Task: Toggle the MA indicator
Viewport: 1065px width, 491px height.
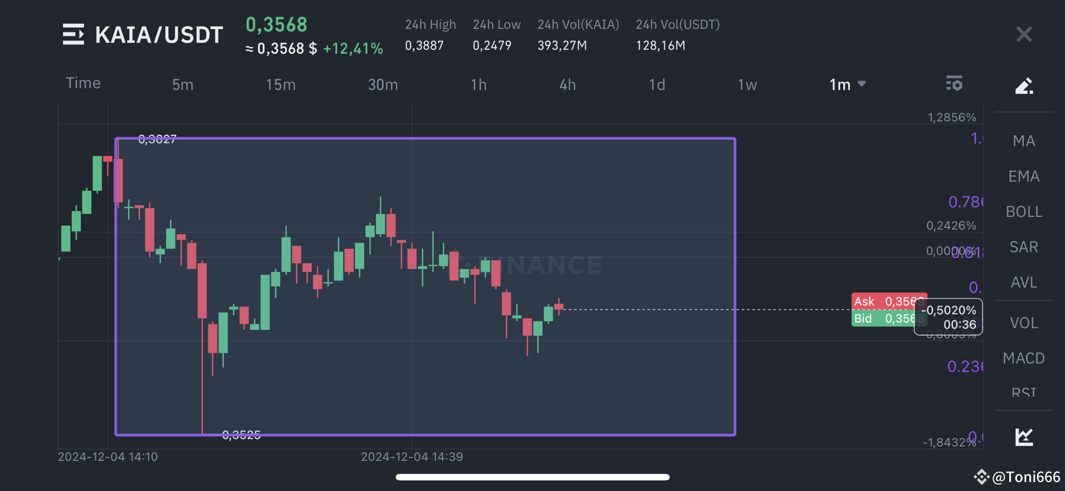Action: pyautogui.click(x=1024, y=141)
